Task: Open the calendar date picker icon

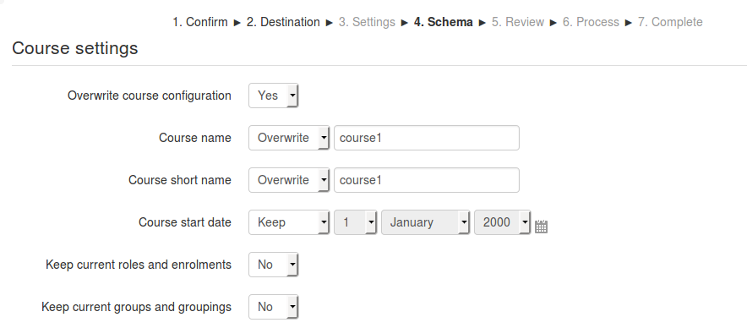Action: [541, 227]
